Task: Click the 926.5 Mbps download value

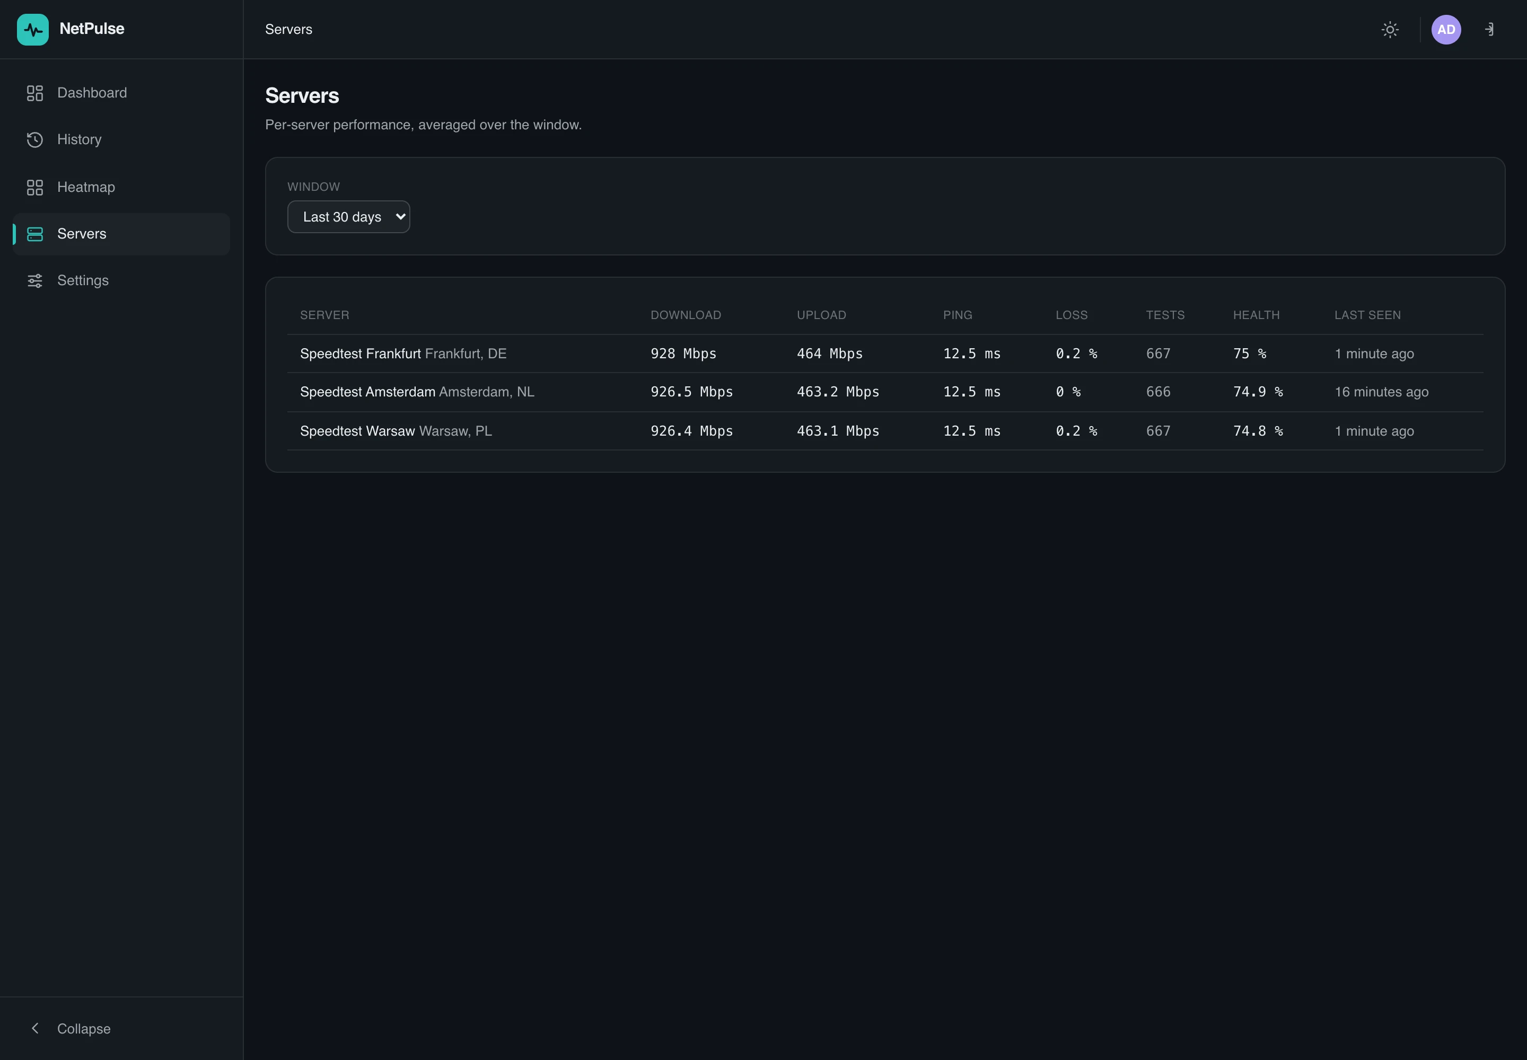Action: coord(692,392)
